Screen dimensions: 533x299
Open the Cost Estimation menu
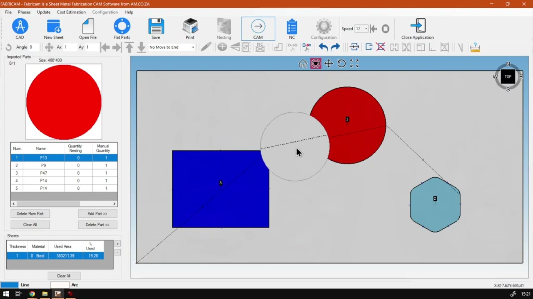tap(71, 12)
